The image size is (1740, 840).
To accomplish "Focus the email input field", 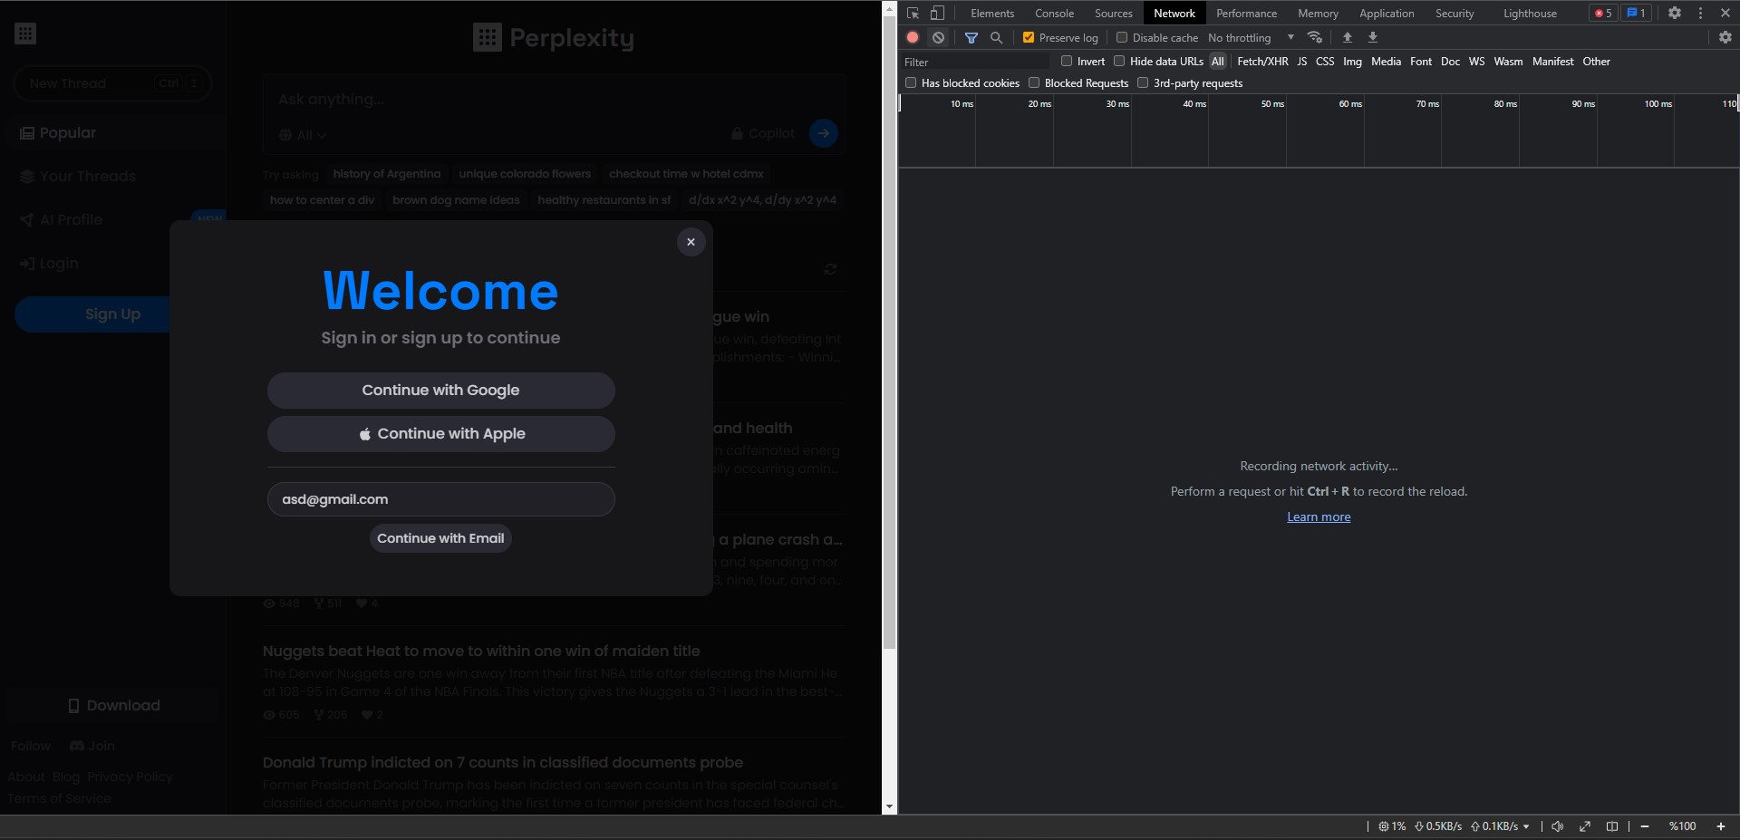I will click(x=440, y=499).
